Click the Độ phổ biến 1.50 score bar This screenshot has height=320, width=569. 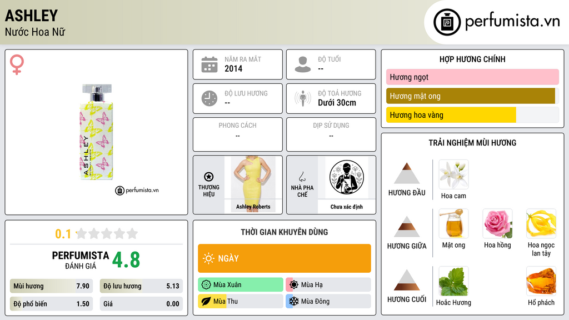(x=51, y=304)
